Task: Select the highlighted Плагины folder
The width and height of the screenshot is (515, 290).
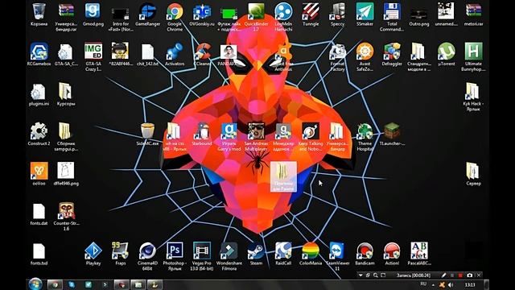Action: click(x=283, y=176)
